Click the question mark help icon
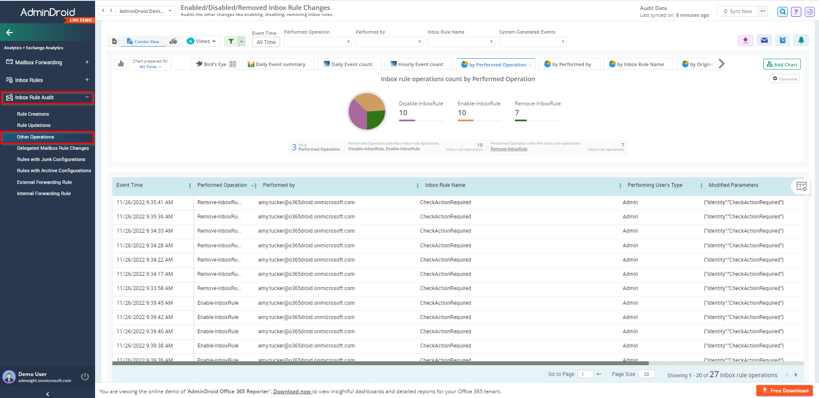Screen dimensions: 819x398 point(796,12)
